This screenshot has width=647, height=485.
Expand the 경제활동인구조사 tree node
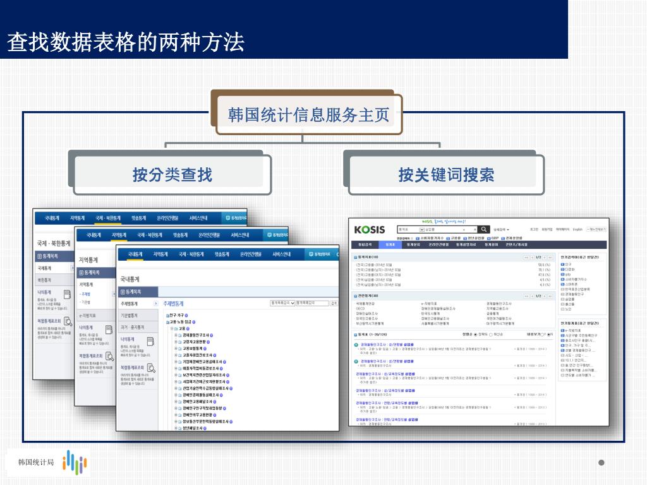(176, 335)
